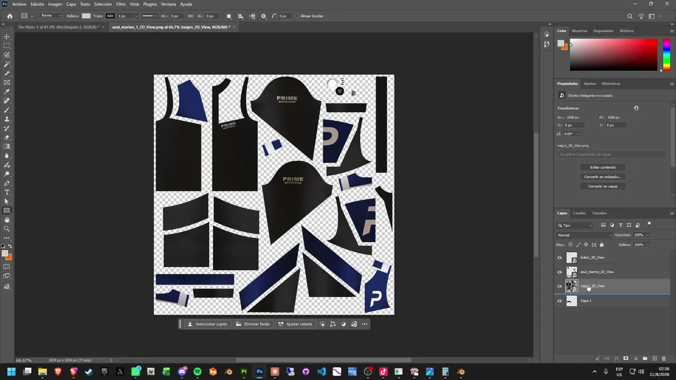The height and width of the screenshot is (380, 676).
Task: Hide the boton_2D_View layer
Action: pos(560,258)
